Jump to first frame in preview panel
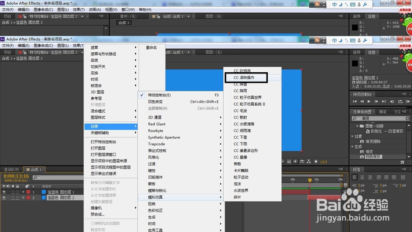 click(x=355, y=102)
